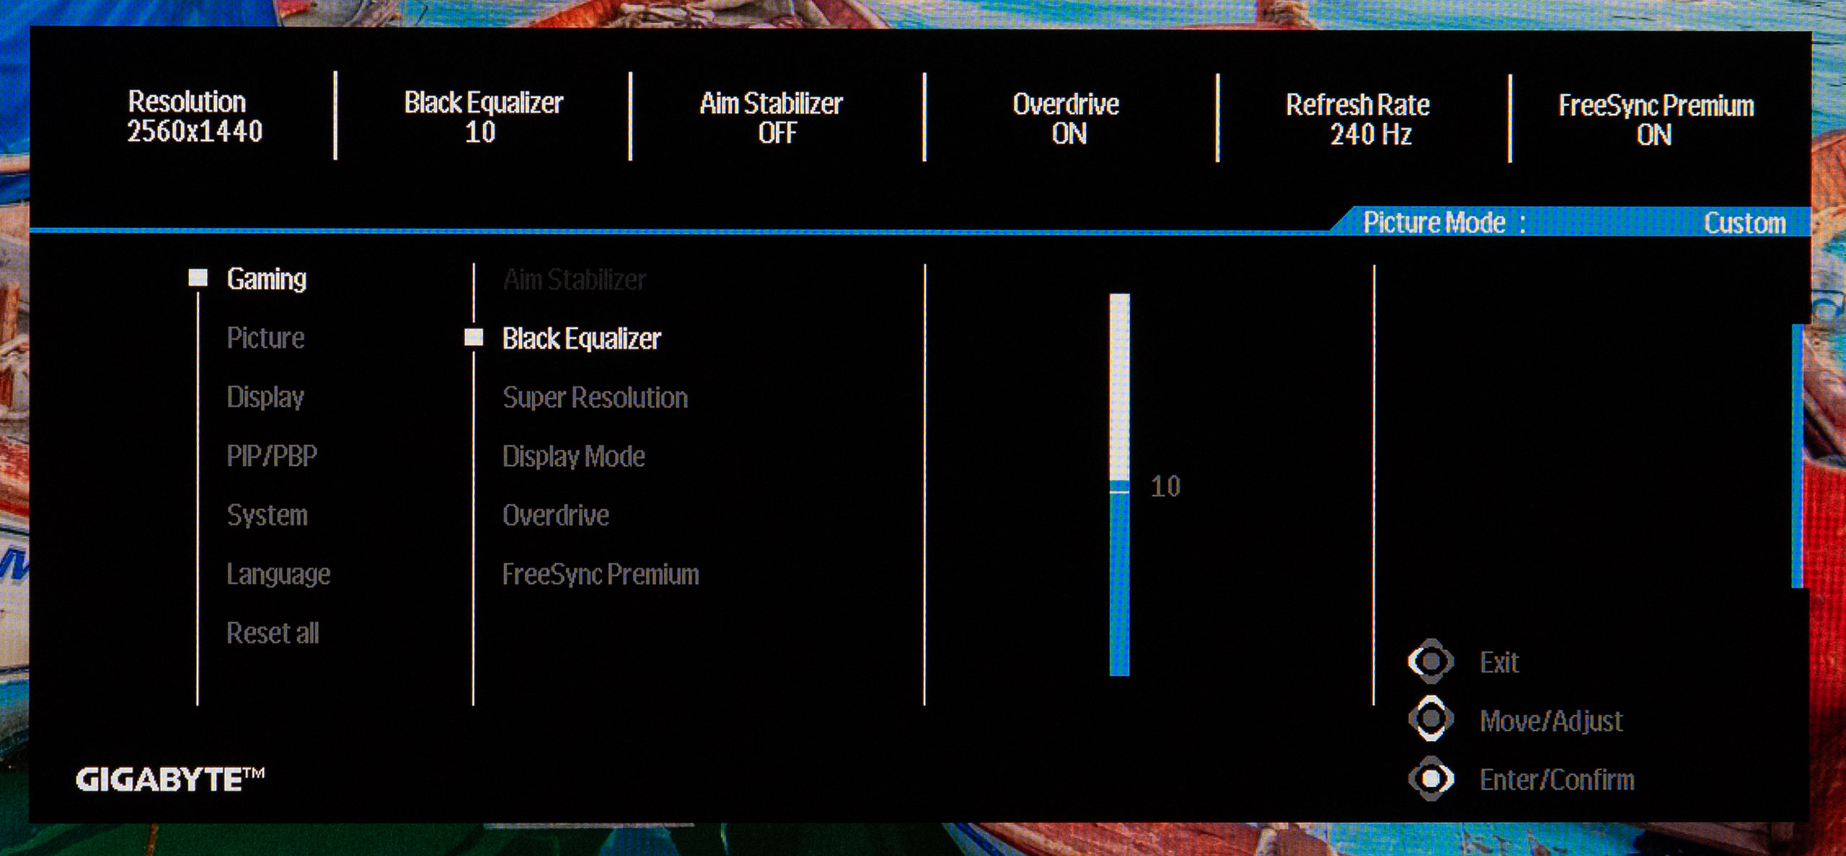Click the Black Equalizer option
This screenshot has height=856, width=1846.
click(x=575, y=338)
